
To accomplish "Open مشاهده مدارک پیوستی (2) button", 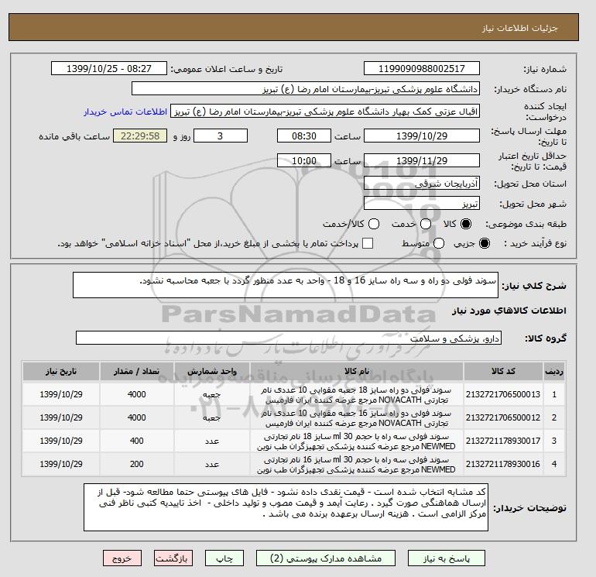I will coord(326,558).
